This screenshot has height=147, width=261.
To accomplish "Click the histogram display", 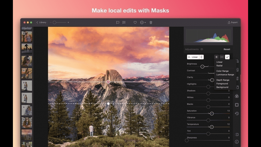I will (x=208, y=36).
